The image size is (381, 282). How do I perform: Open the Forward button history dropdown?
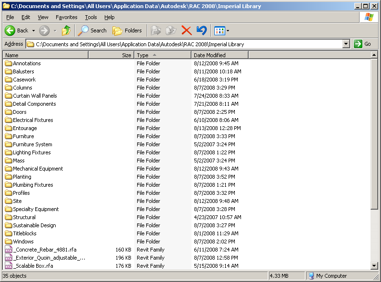coord(55,30)
